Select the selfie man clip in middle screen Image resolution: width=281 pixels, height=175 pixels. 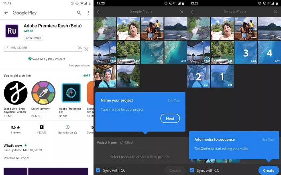click(x=128, y=29)
